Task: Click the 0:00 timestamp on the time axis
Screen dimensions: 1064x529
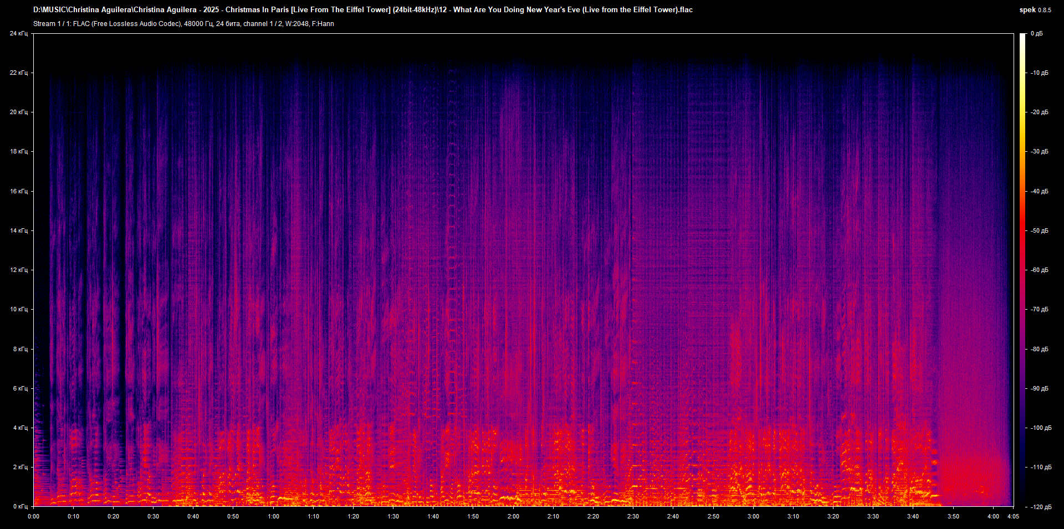Action: (x=33, y=516)
